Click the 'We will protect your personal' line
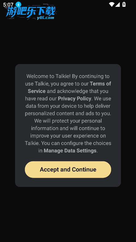The width and height of the screenshot is (136, 242). pos(68,121)
